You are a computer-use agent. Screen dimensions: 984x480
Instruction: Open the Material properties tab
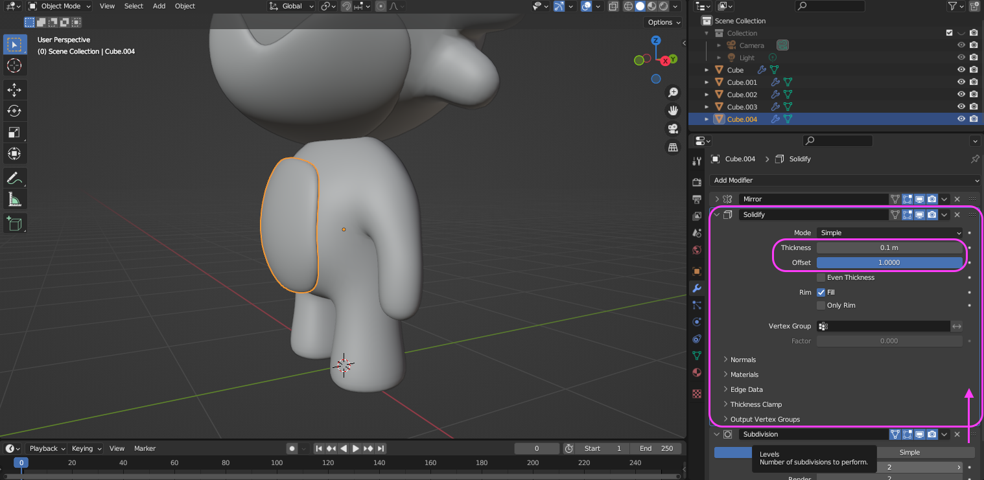click(x=697, y=372)
